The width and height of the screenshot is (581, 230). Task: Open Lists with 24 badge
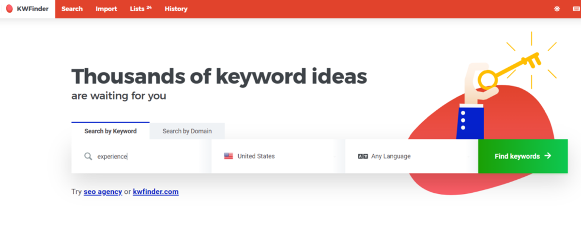pyautogui.click(x=141, y=9)
